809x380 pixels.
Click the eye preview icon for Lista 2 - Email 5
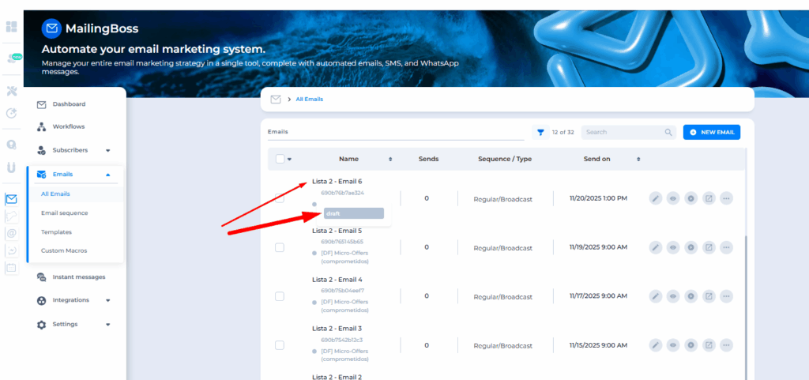[x=673, y=247]
